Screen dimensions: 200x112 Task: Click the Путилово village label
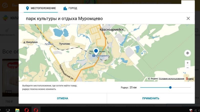(x=64, y=44)
